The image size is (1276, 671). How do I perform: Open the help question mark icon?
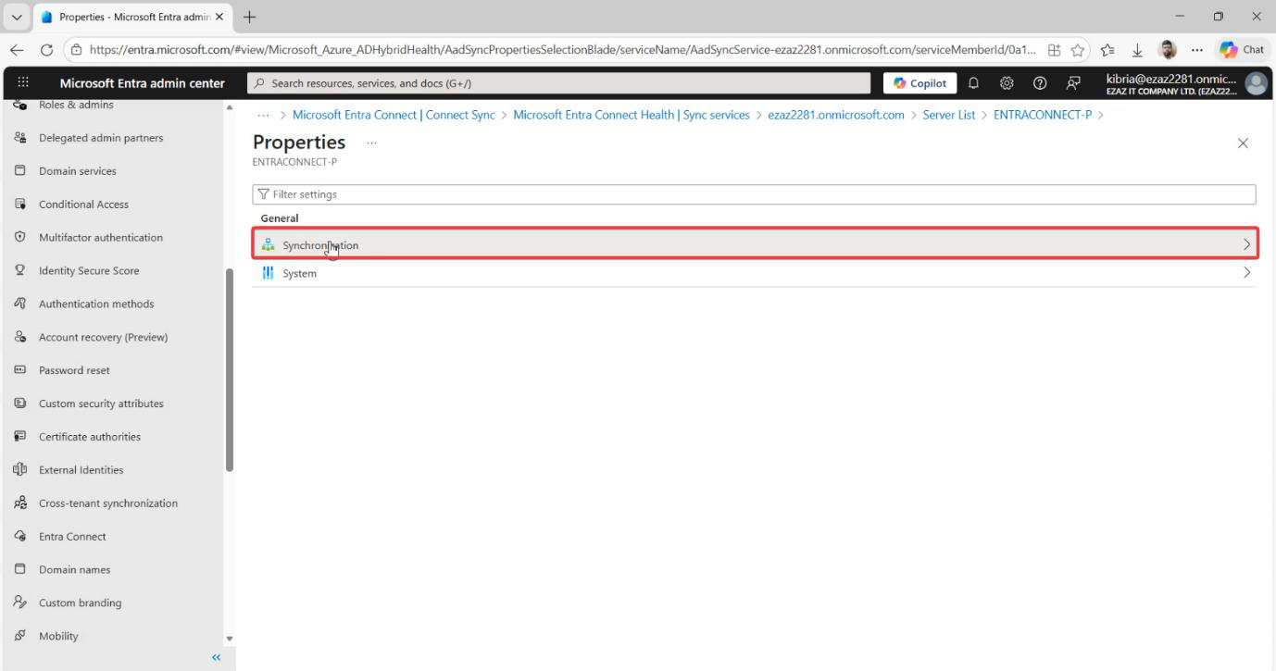pyautogui.click(x=1040, y=83)
